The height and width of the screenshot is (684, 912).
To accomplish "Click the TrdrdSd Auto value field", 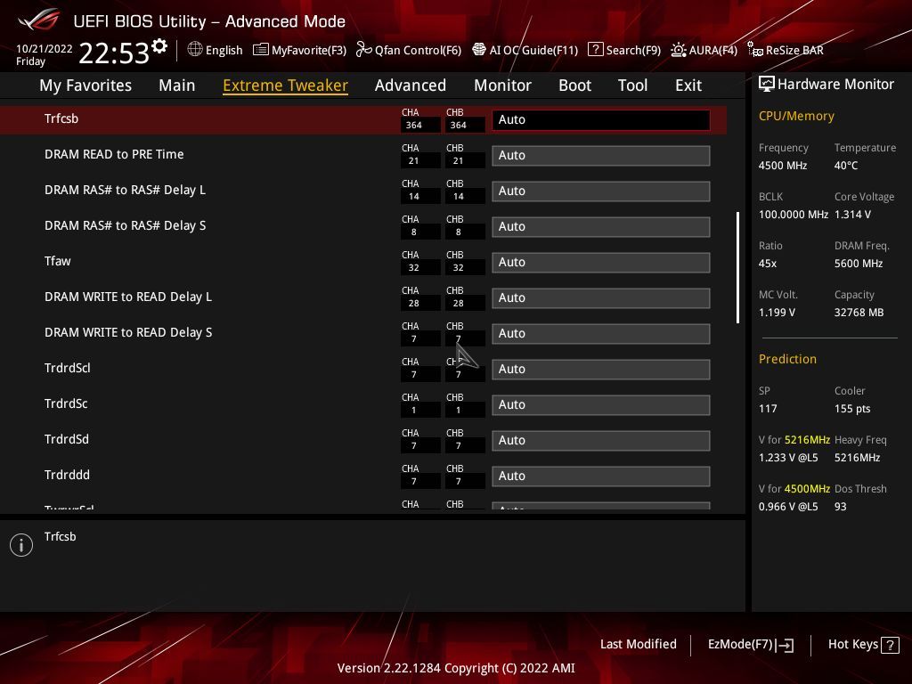I will pos(601,440).
